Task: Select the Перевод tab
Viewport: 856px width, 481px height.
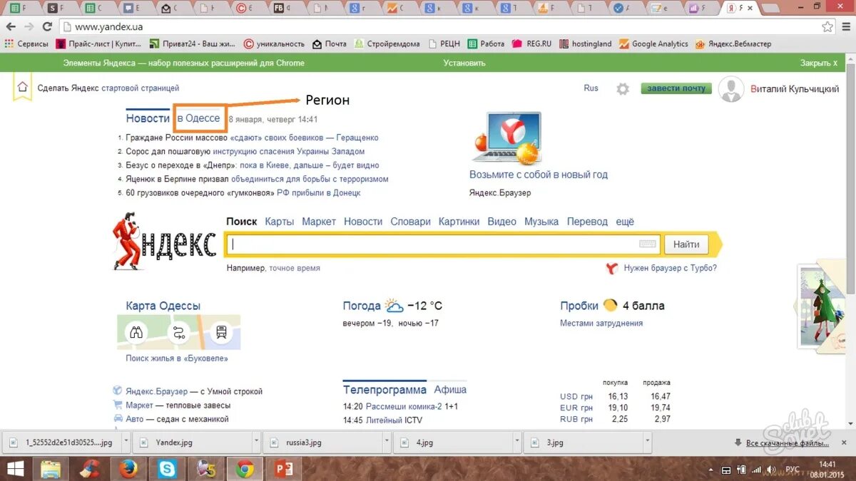Action: tap(588, 222)
